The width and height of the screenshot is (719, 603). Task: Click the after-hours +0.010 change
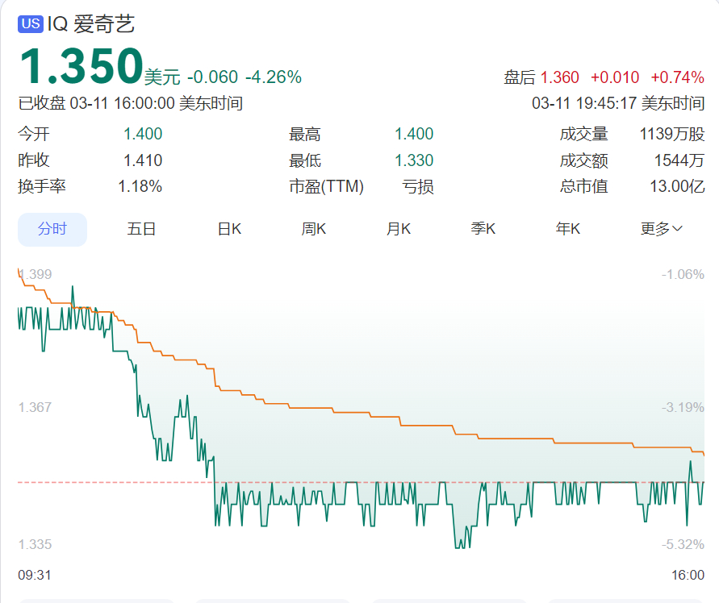pyautogui.click(x=615, y=77)
